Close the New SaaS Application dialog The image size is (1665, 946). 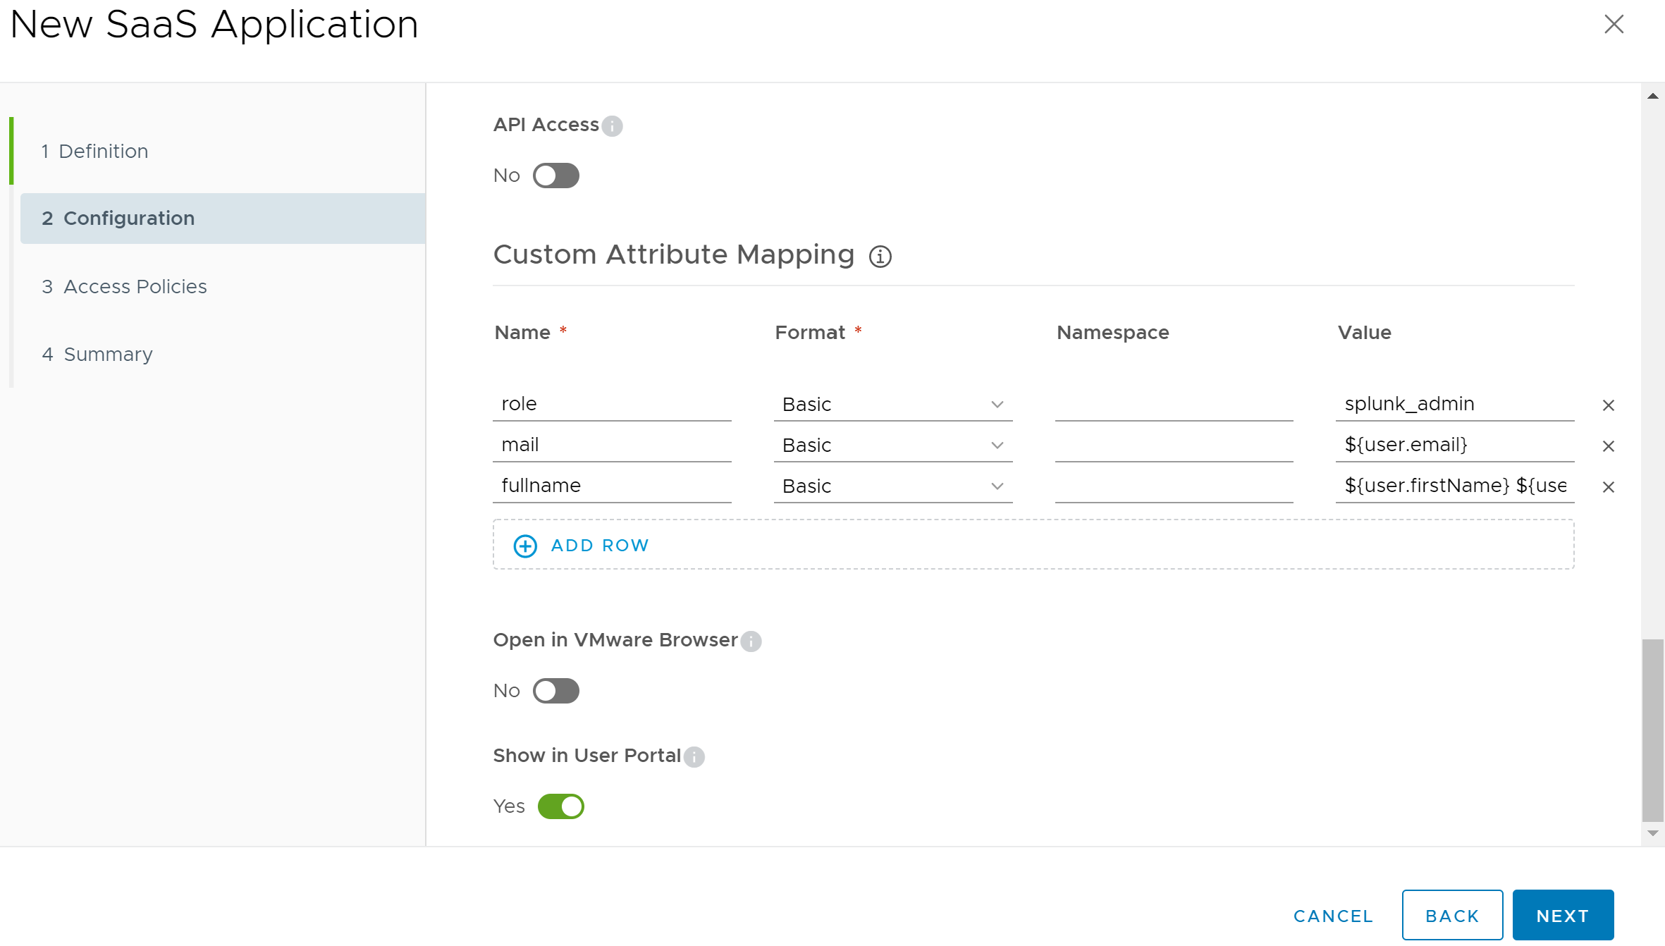coord(1614,25)
